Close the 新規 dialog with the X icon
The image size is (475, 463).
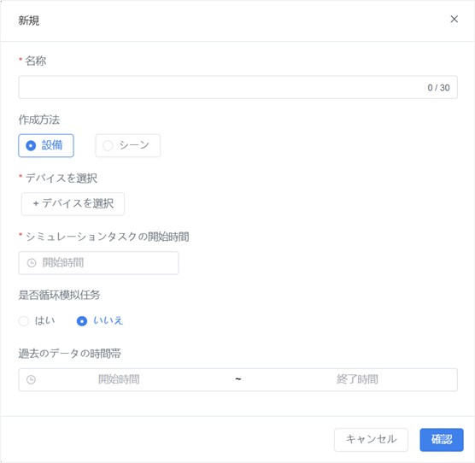click(454, 19)
